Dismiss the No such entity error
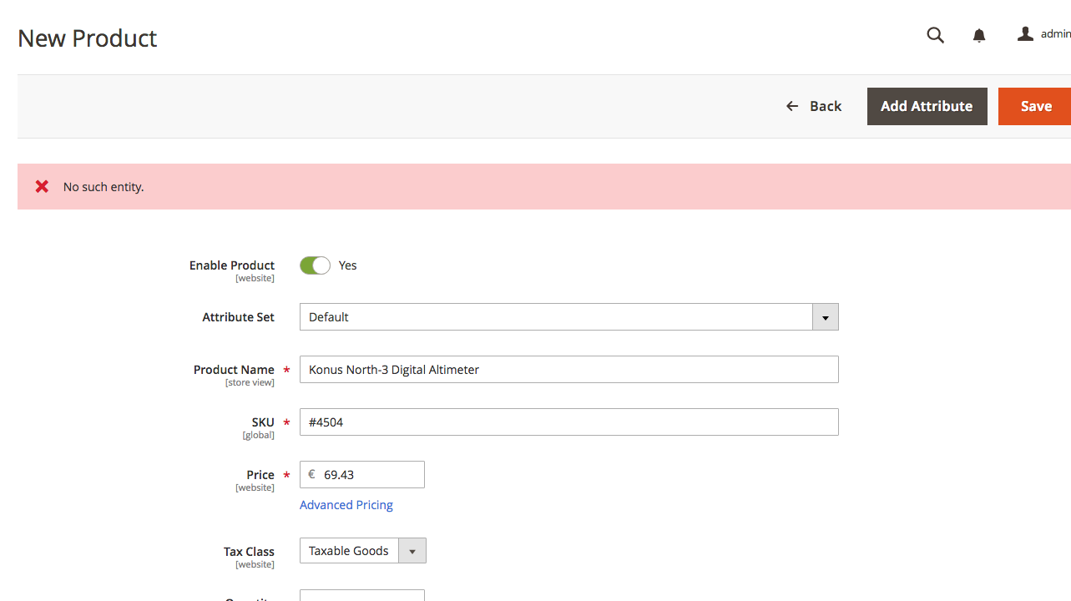Screen dimensions: 1071x601 click(x=42, y=186)
